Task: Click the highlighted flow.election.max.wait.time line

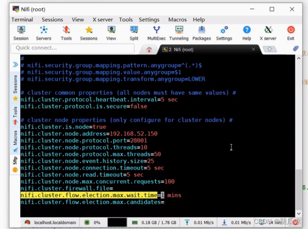Action: (x=101, y=195)
